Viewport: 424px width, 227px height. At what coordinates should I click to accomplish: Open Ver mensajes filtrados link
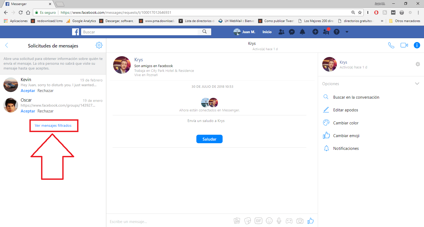[53, 125]
